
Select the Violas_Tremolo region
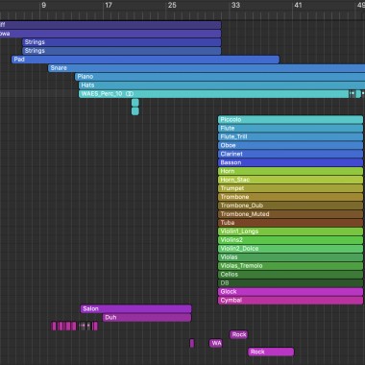[290, 266]
